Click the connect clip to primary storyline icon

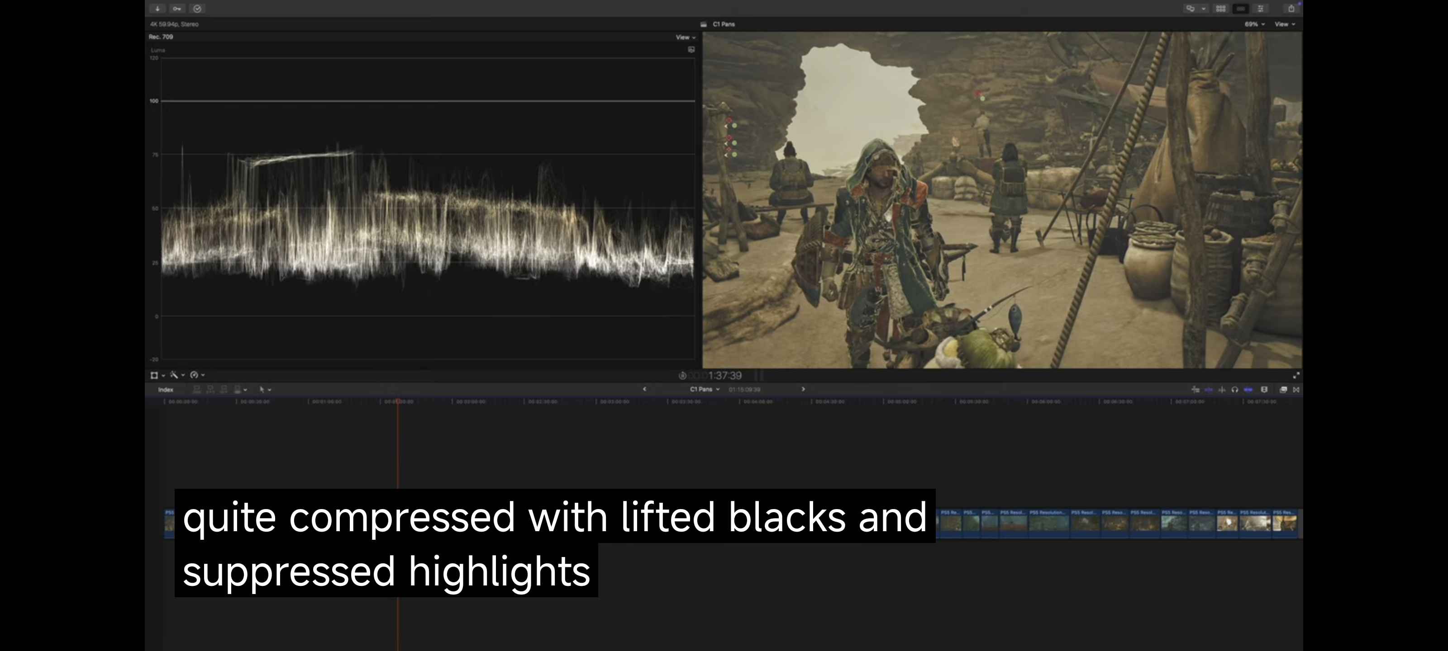pyautogui.click(x=197, y=389)
